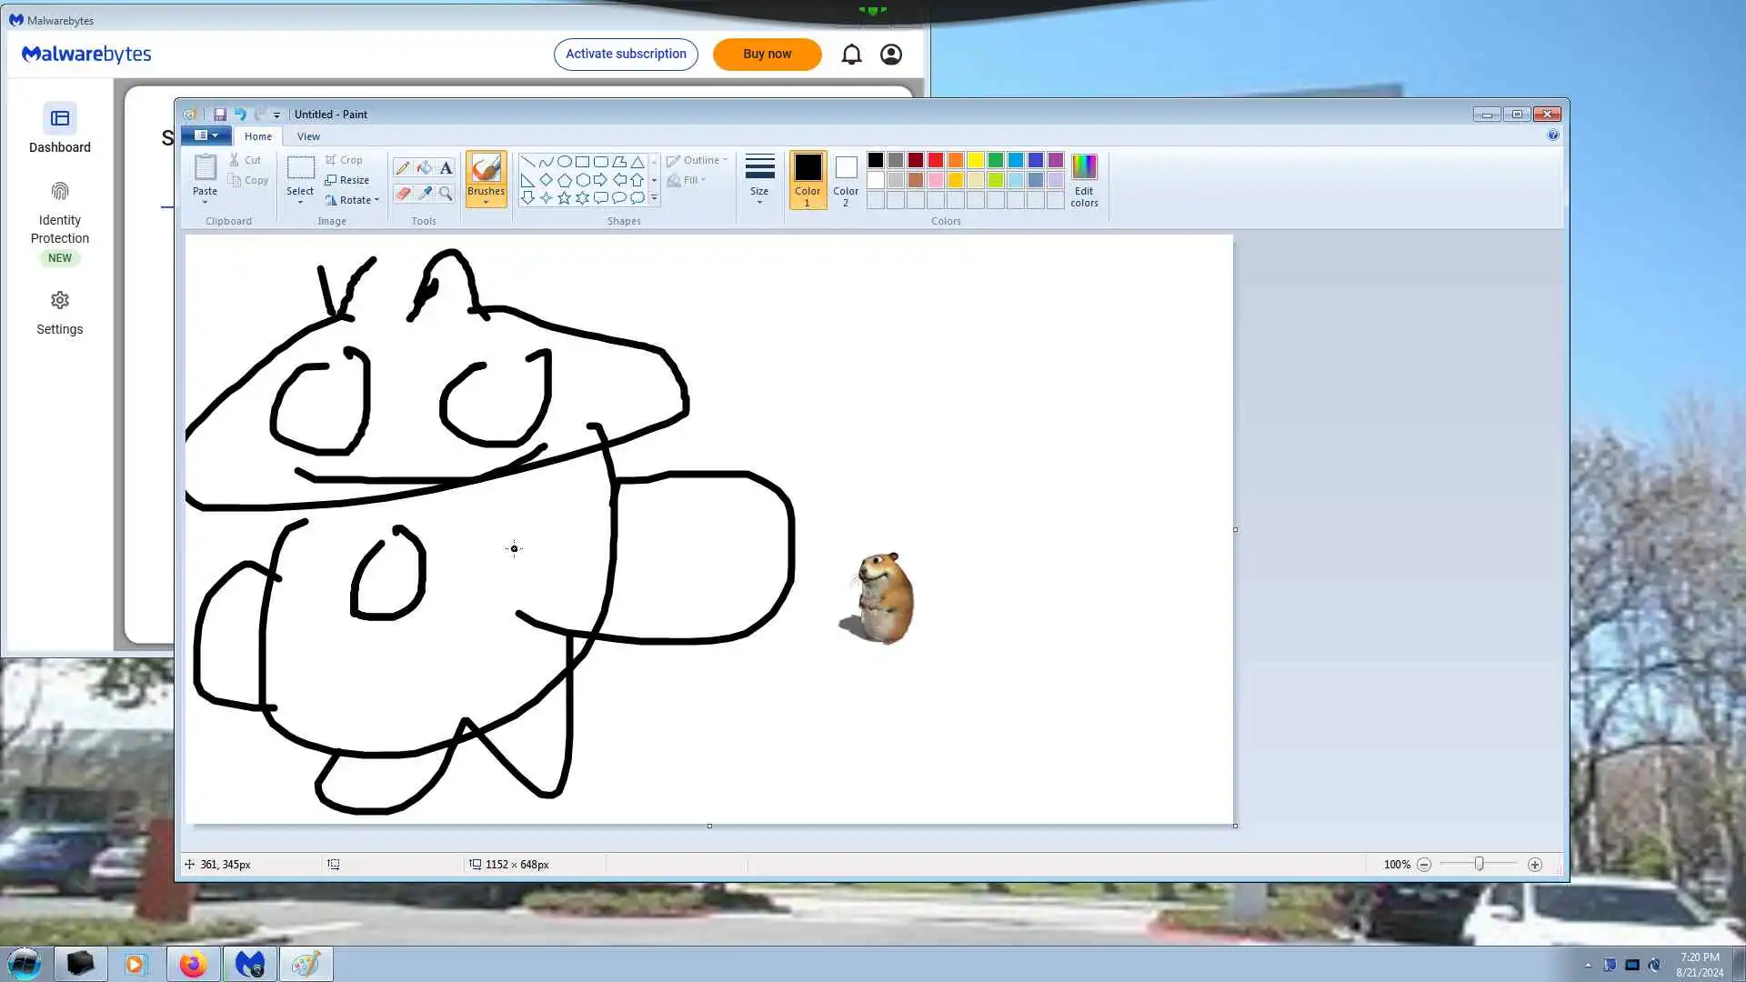Click the Buy now button in Malwarebytes
The width and height of the screenshot is (1746, 982).
(x=767, y=54)
